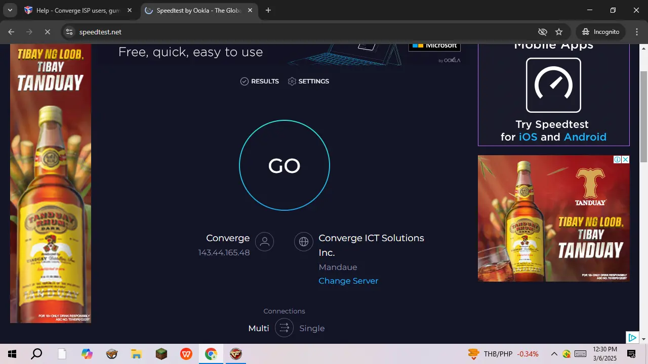The image size is (648, 364).
Task: Open Speedtest RESULTS
Action: pyautogui.click(x=260, y=81)
